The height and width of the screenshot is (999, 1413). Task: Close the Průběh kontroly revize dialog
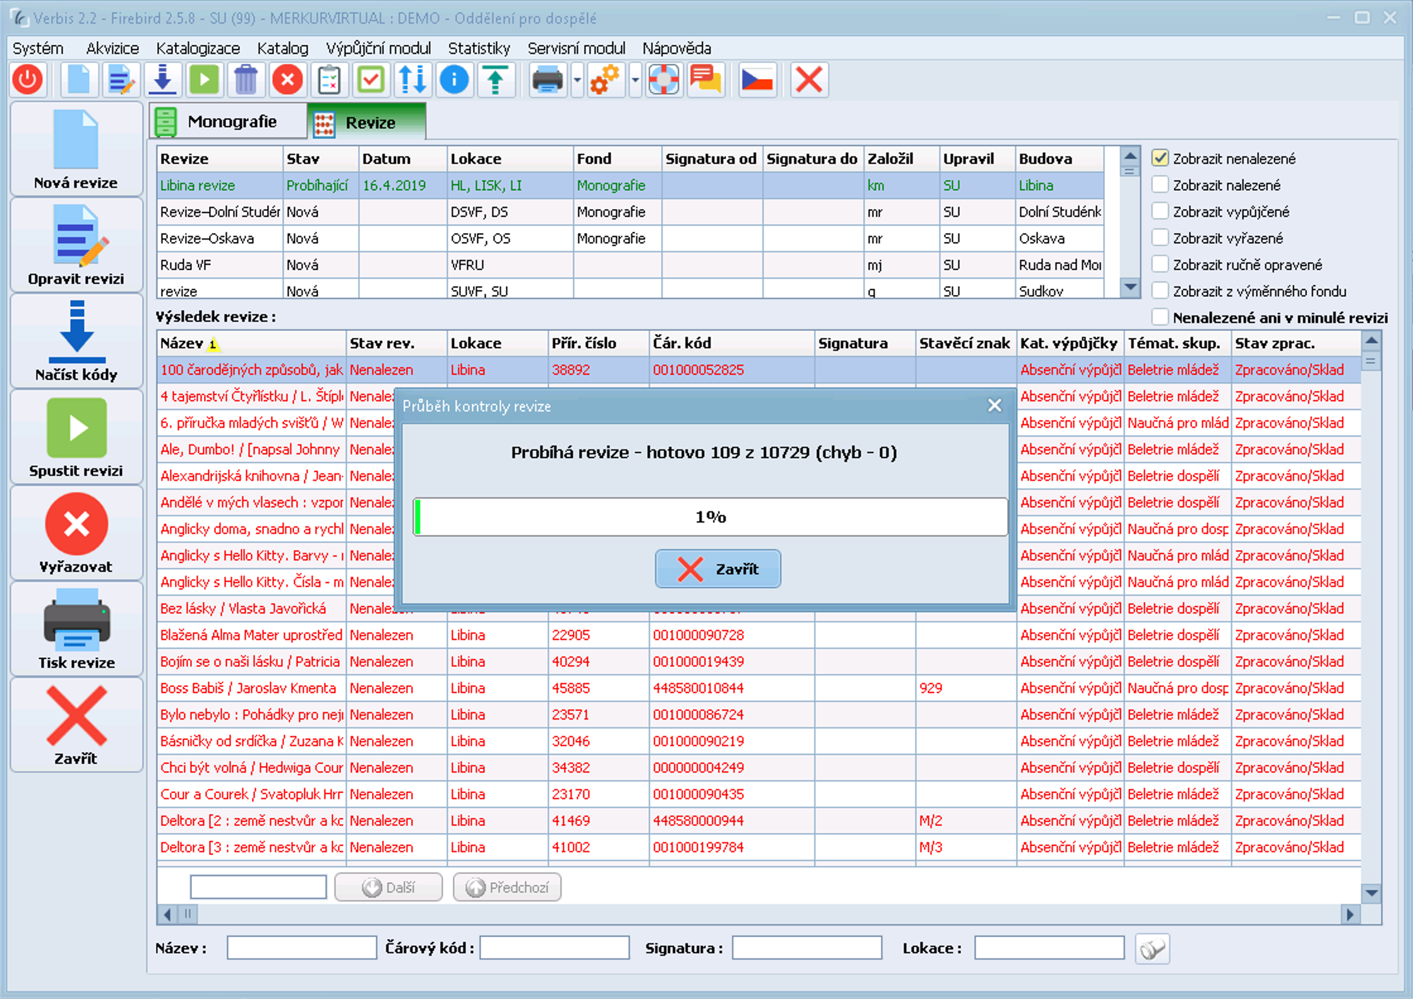point(995,406)
